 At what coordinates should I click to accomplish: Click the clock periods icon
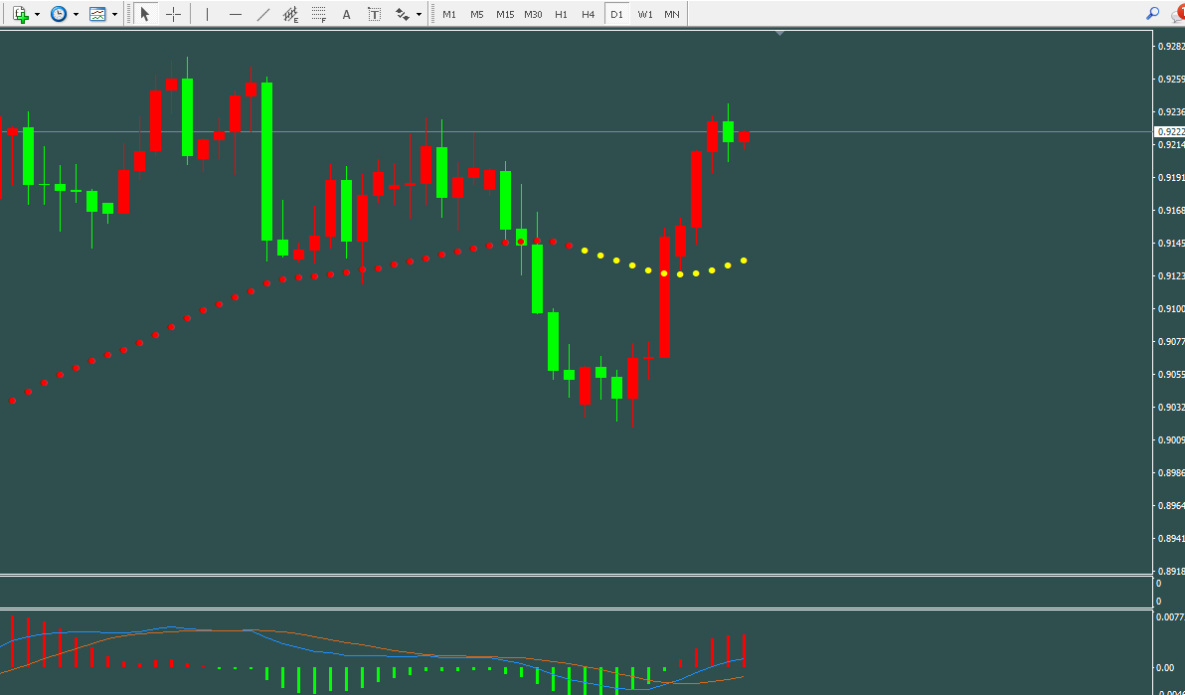59,14
